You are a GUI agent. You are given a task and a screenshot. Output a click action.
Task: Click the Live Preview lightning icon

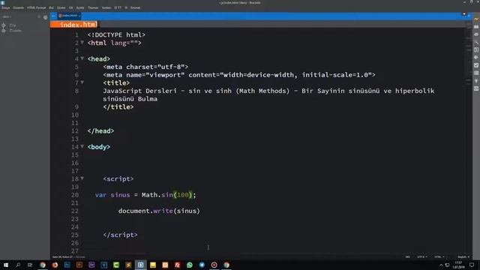[476, 19]
